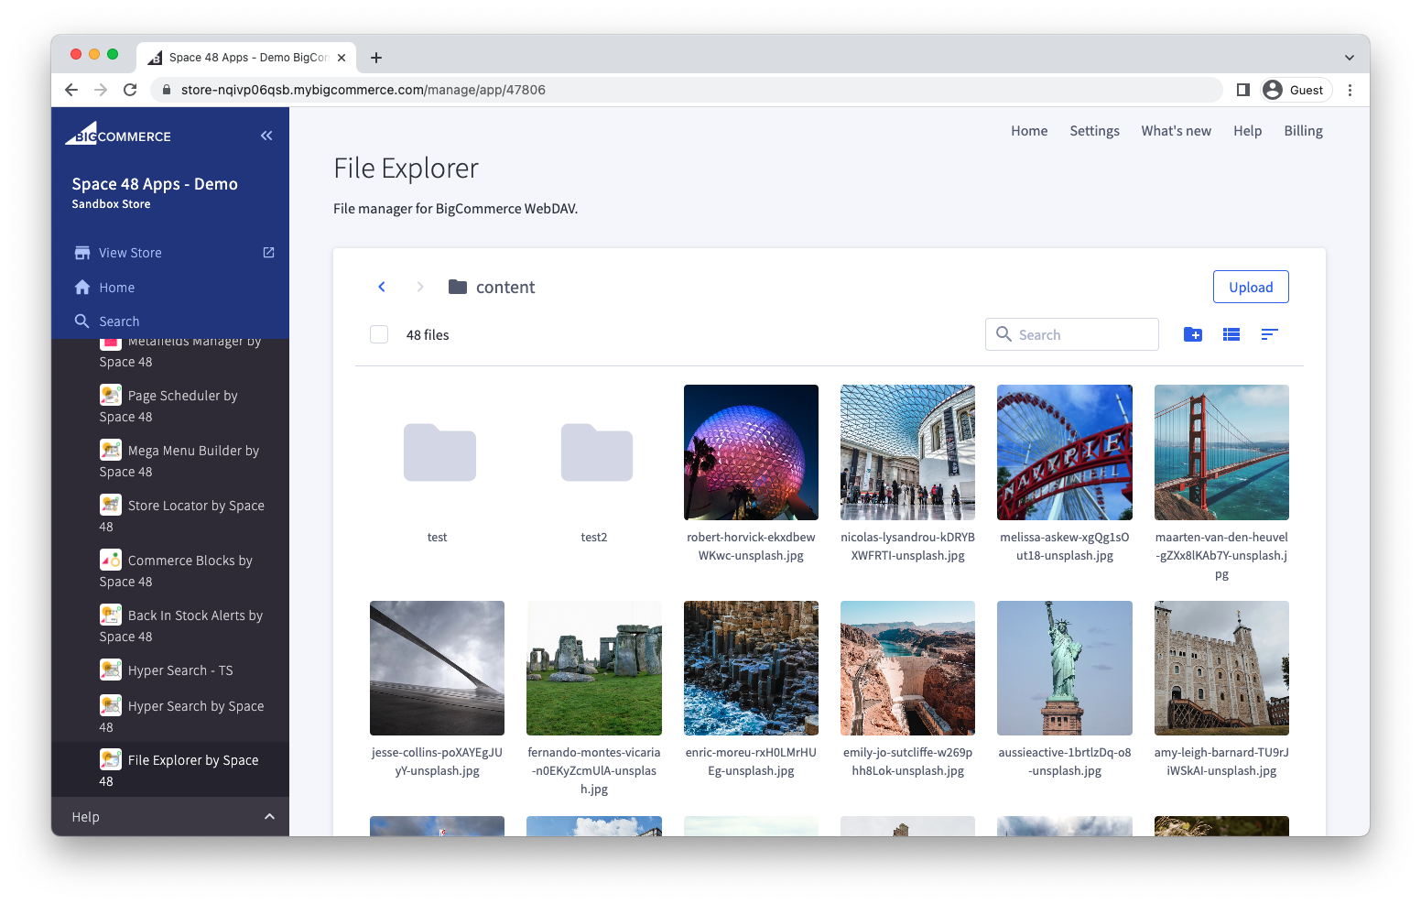The height and width of the screenshot is (904, 1421).
Task: Click Page Scheduler app icon
Action: (x=111, y=395)
